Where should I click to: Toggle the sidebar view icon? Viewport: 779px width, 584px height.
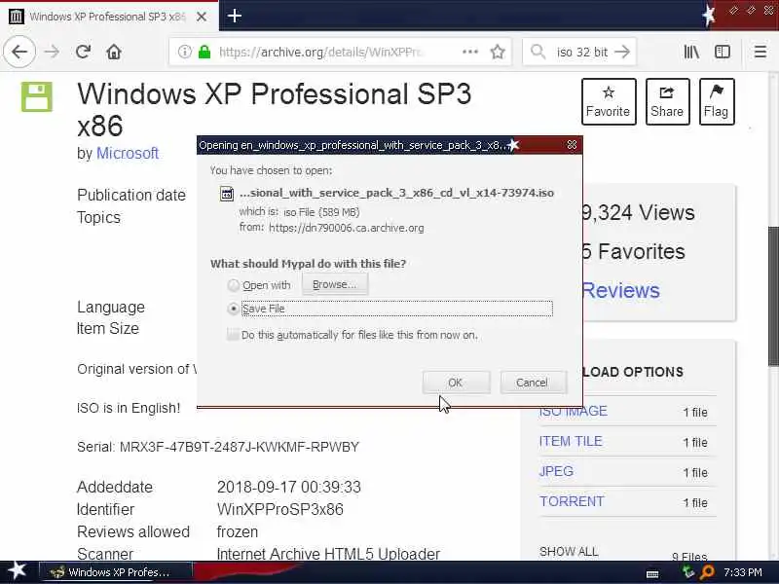pos(723,52)
